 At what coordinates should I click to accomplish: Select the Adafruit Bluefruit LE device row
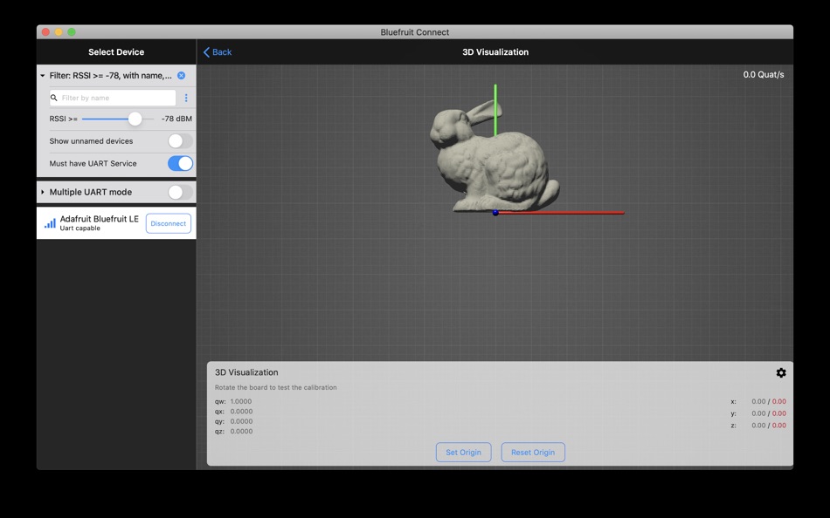[116, 223]
